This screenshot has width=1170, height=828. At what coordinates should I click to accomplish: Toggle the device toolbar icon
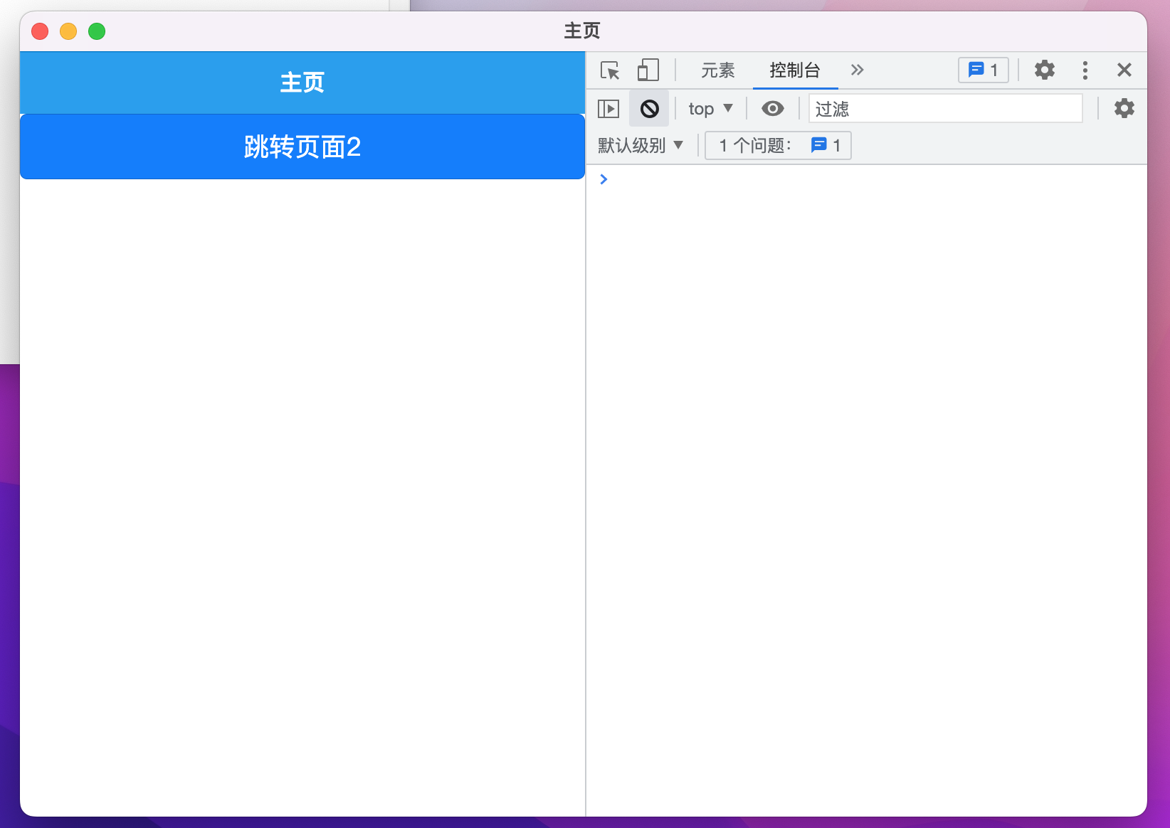click(x=648, y=70)
